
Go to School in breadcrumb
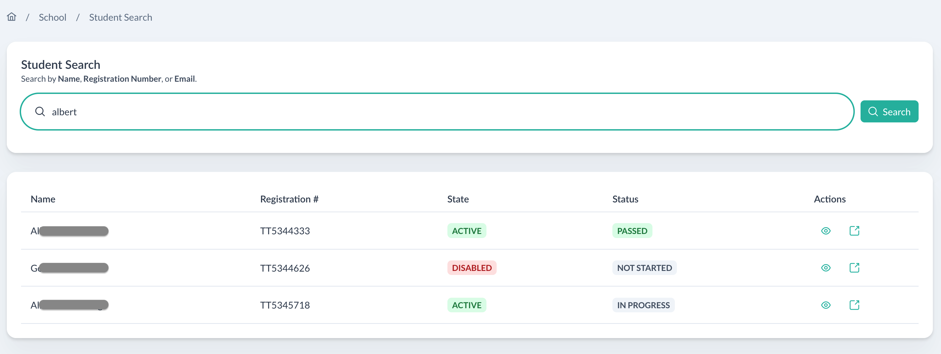(x=53, y=17)
